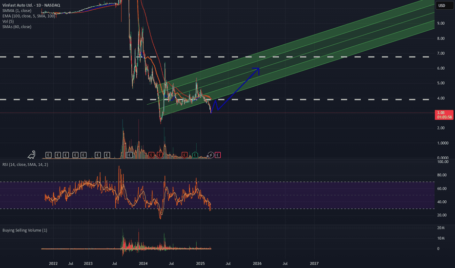Open the first gray E marker after 2023 label
This screenshot has width=455, height=268.
pos(98,155)
